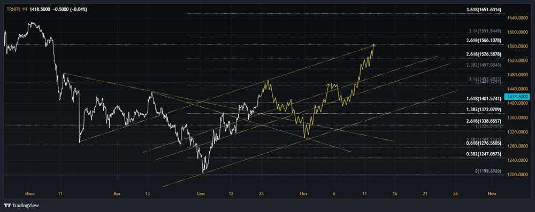Click the 1600.0000 price axis label
Image resolution: width=535 pixels, height=212 pixels.
pyautogui.click(x=517, y=33)
